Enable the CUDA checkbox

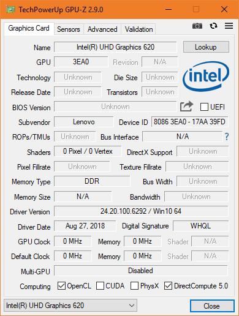click(x=100, y=286)
